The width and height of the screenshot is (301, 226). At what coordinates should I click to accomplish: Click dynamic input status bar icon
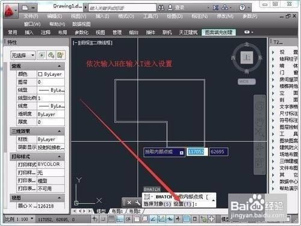[170, 219]
